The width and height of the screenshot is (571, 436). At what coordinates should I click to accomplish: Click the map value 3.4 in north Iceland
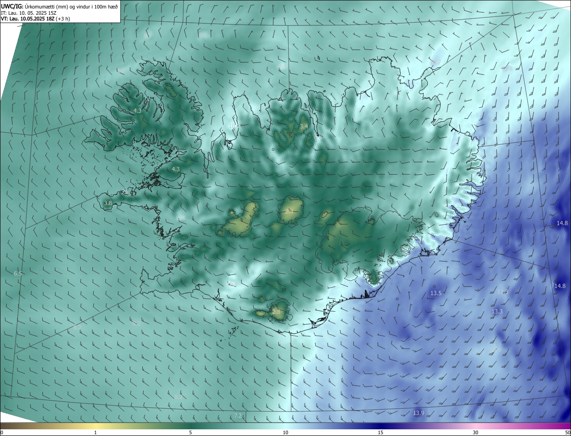[x=304, y=127]
